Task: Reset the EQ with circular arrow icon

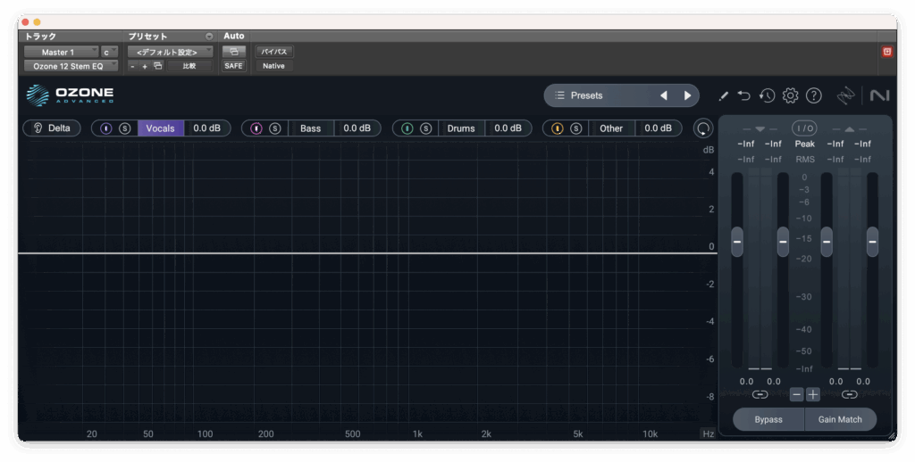Action: pos(704,128)
